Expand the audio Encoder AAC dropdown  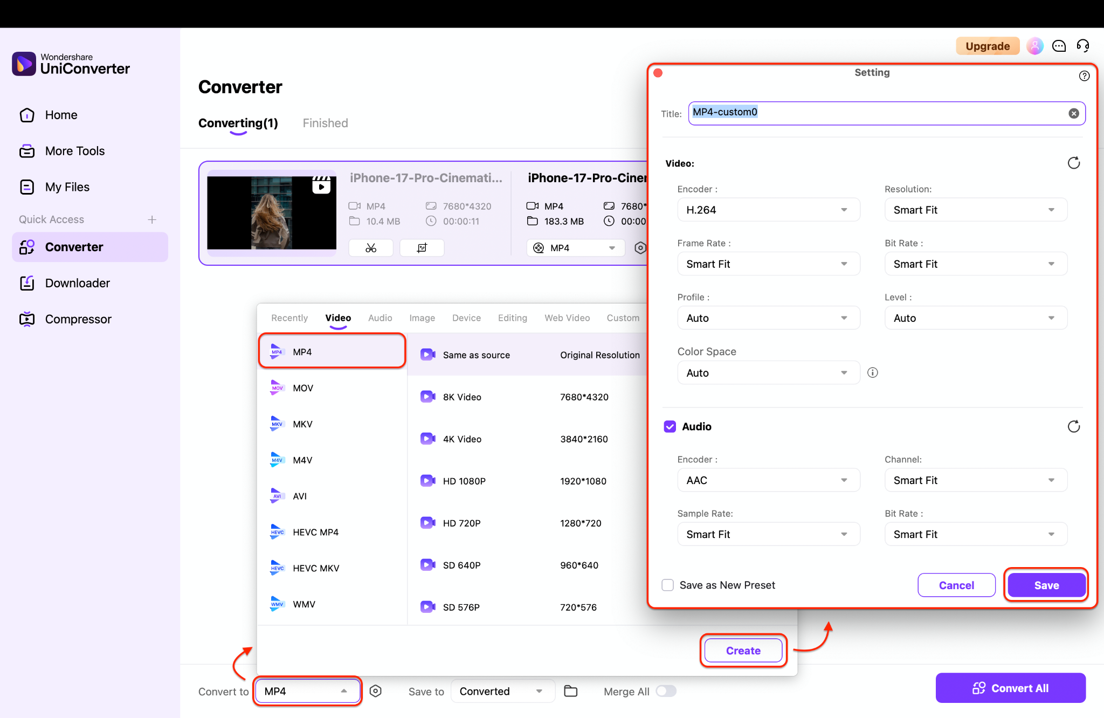pyautogui.click(x=769, y=480)
